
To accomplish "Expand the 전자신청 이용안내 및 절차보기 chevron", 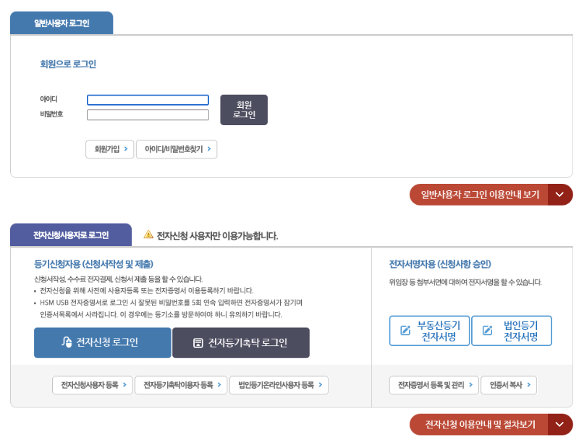I will click(559, 425).
